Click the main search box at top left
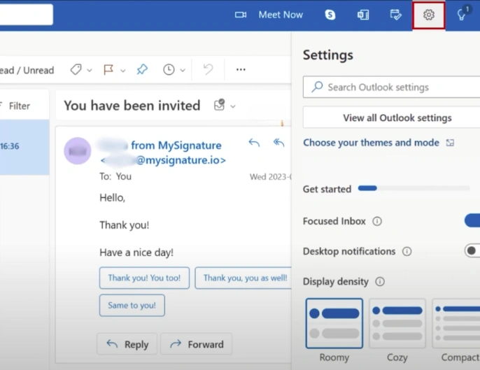 pyautogui.click(x=27, y=15)
